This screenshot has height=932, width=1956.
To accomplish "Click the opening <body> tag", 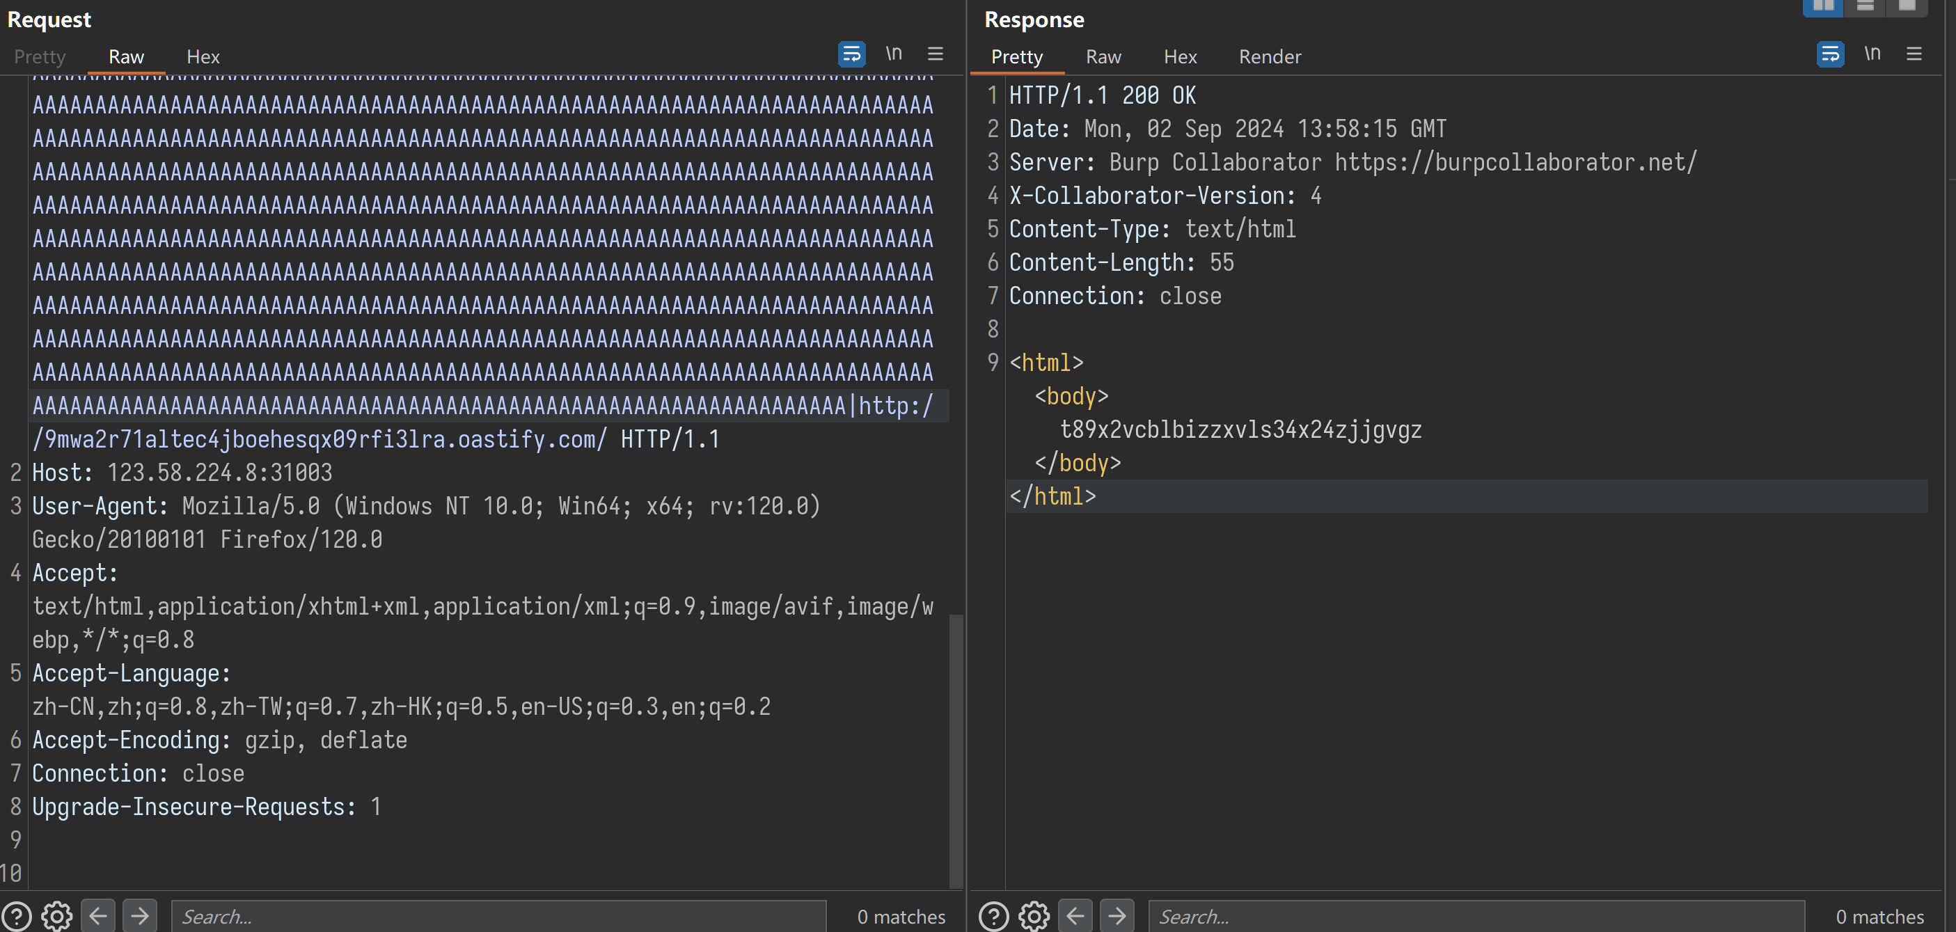I will (x=1071, y=397).
